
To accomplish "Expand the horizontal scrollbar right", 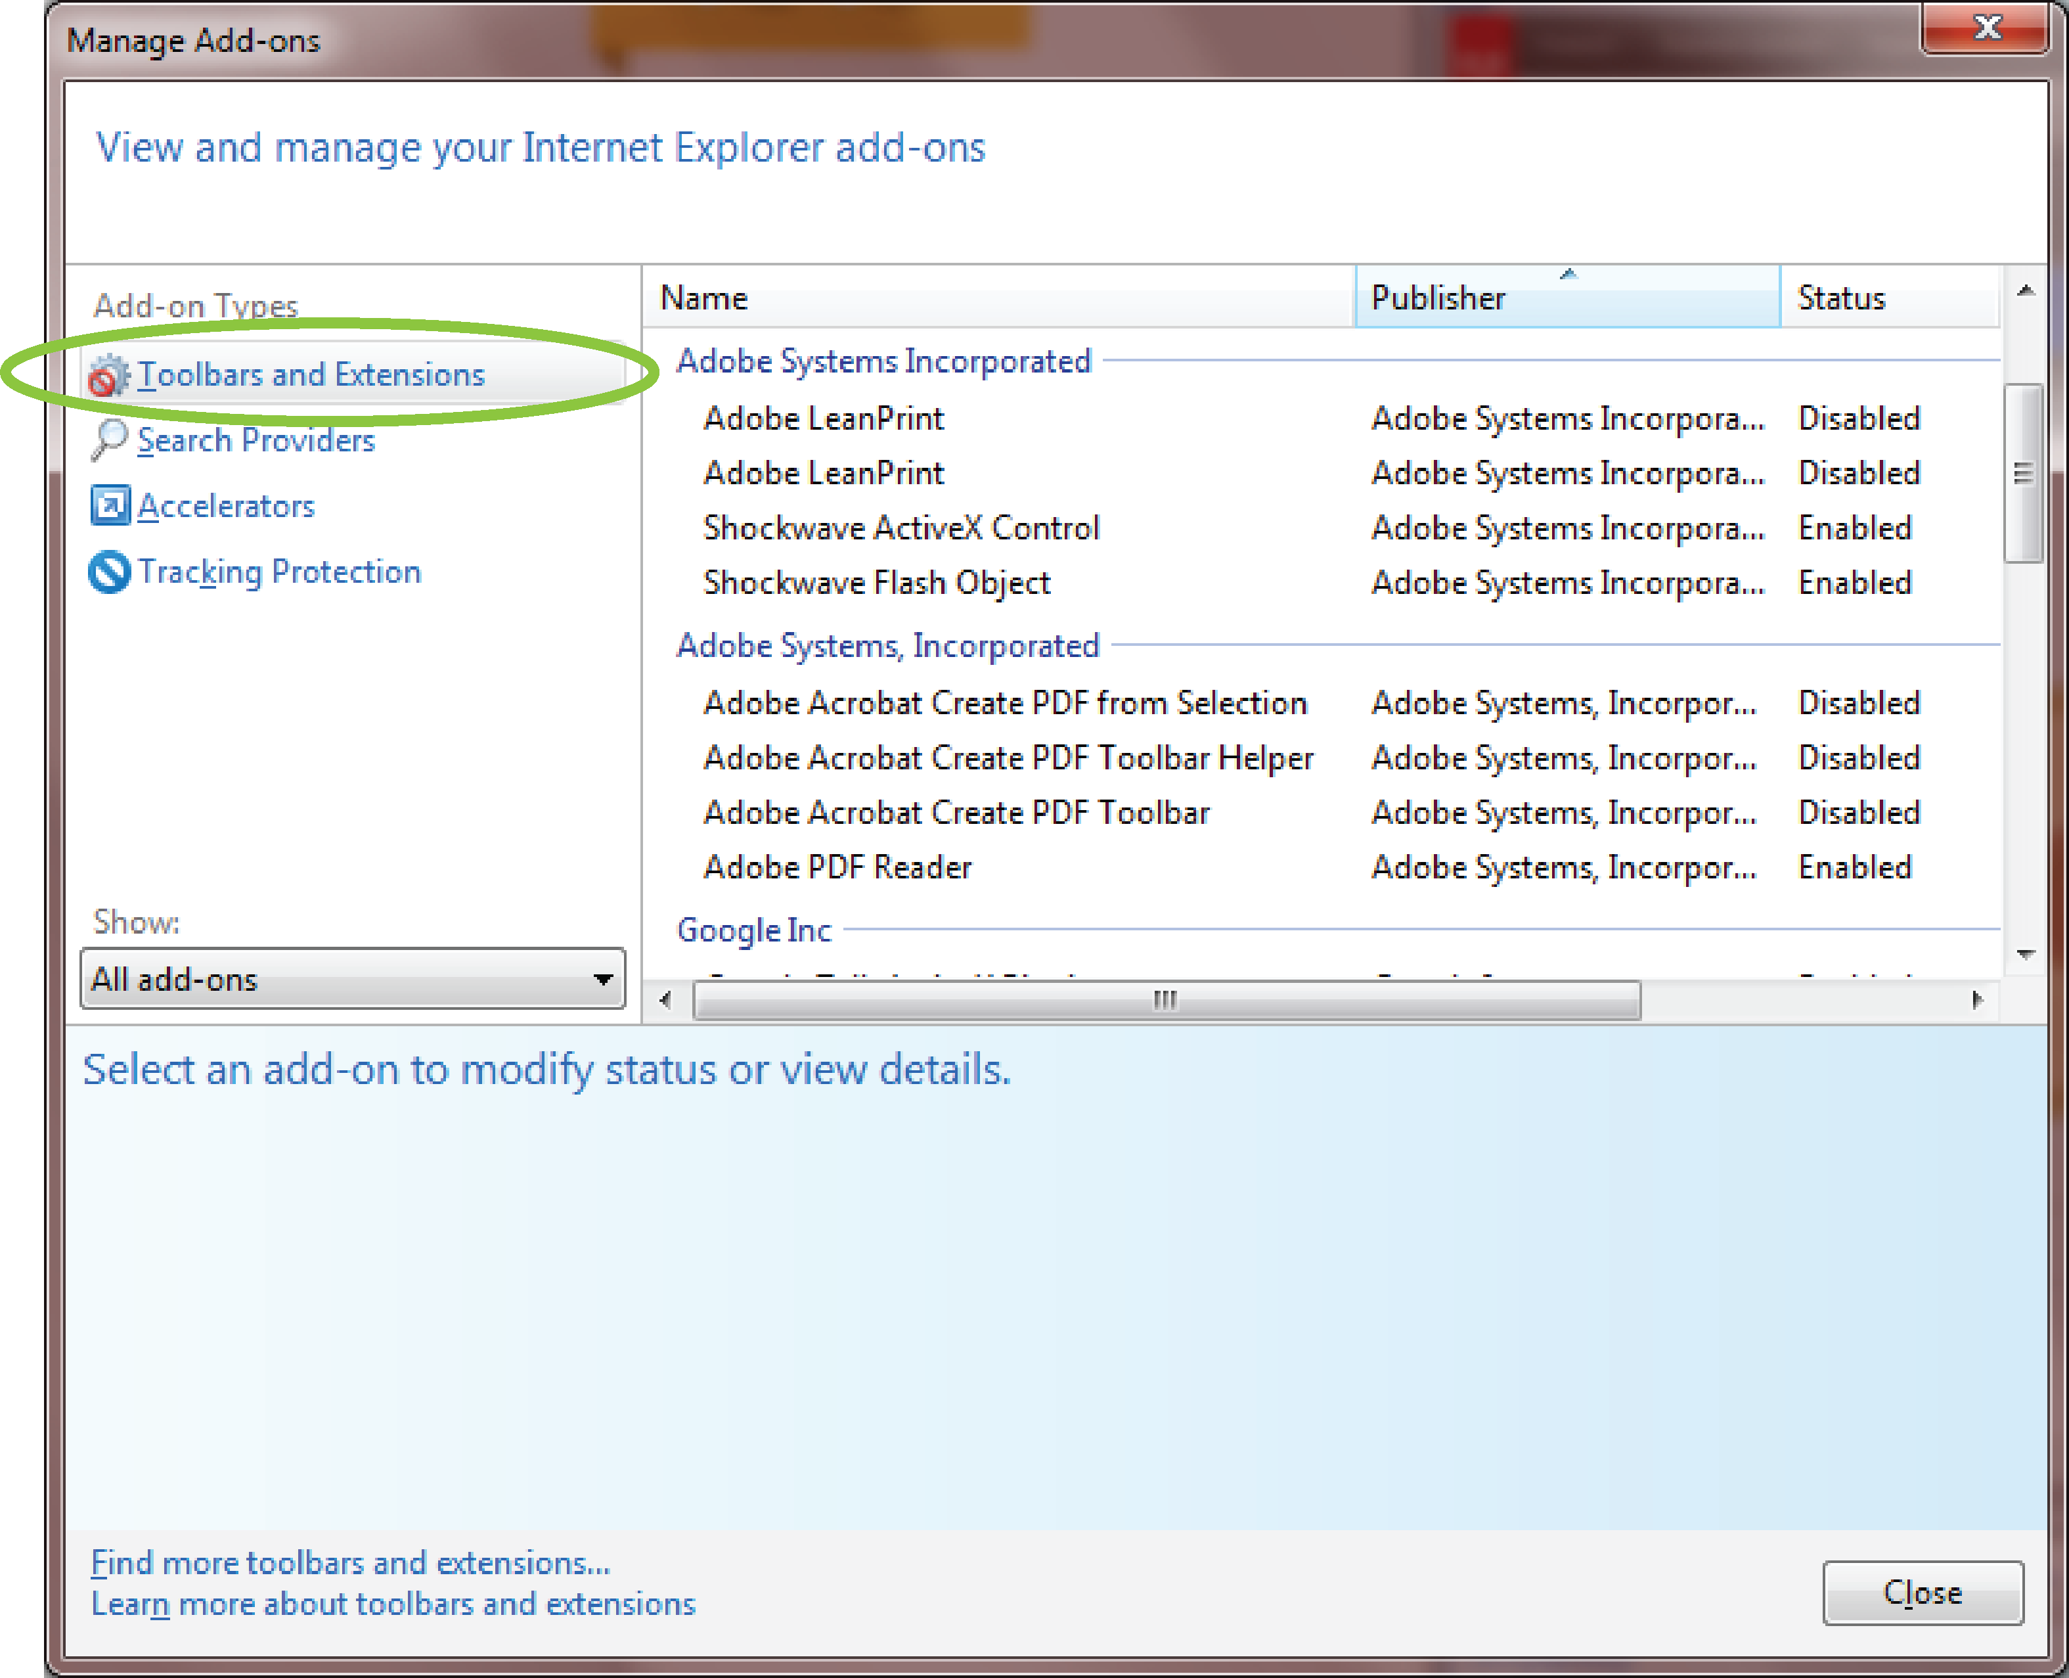I will 1976,995.
